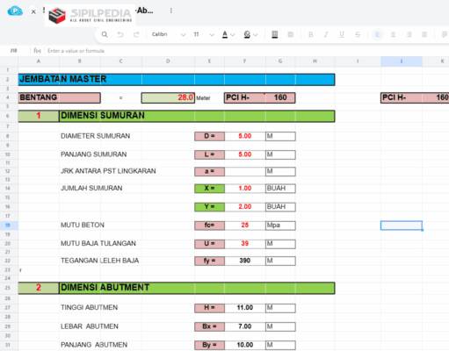Click the cell borders icon
The width and height of the screenshot is (449, 351).
click(x=275, y=34)
